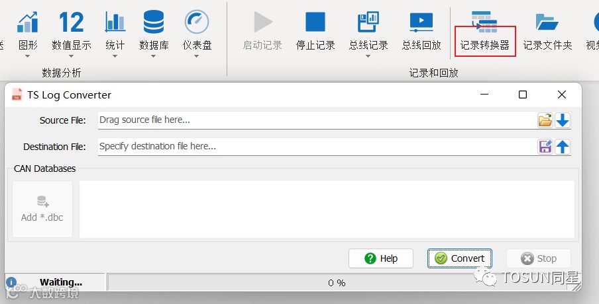Image resolution: width=599 pixels, height=304 pixels.
Task: Click the save icon beside Destination File
Action: (x=545, y=147)
